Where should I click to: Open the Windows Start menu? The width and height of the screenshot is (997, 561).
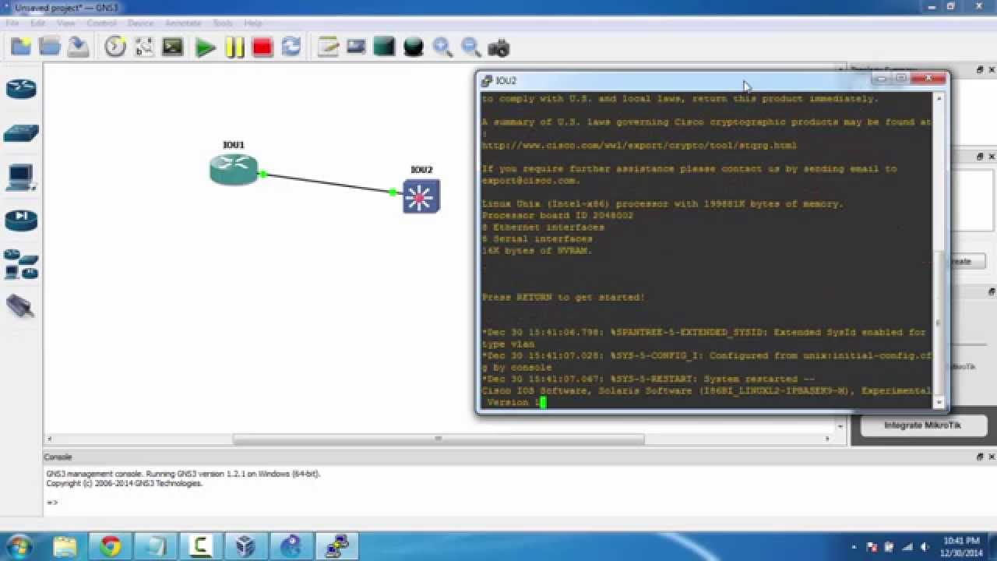click(x=19, y=545)
